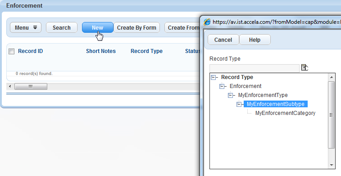Click the Menu button's dropdown arrow
The image size is (341, 176).
35,27
